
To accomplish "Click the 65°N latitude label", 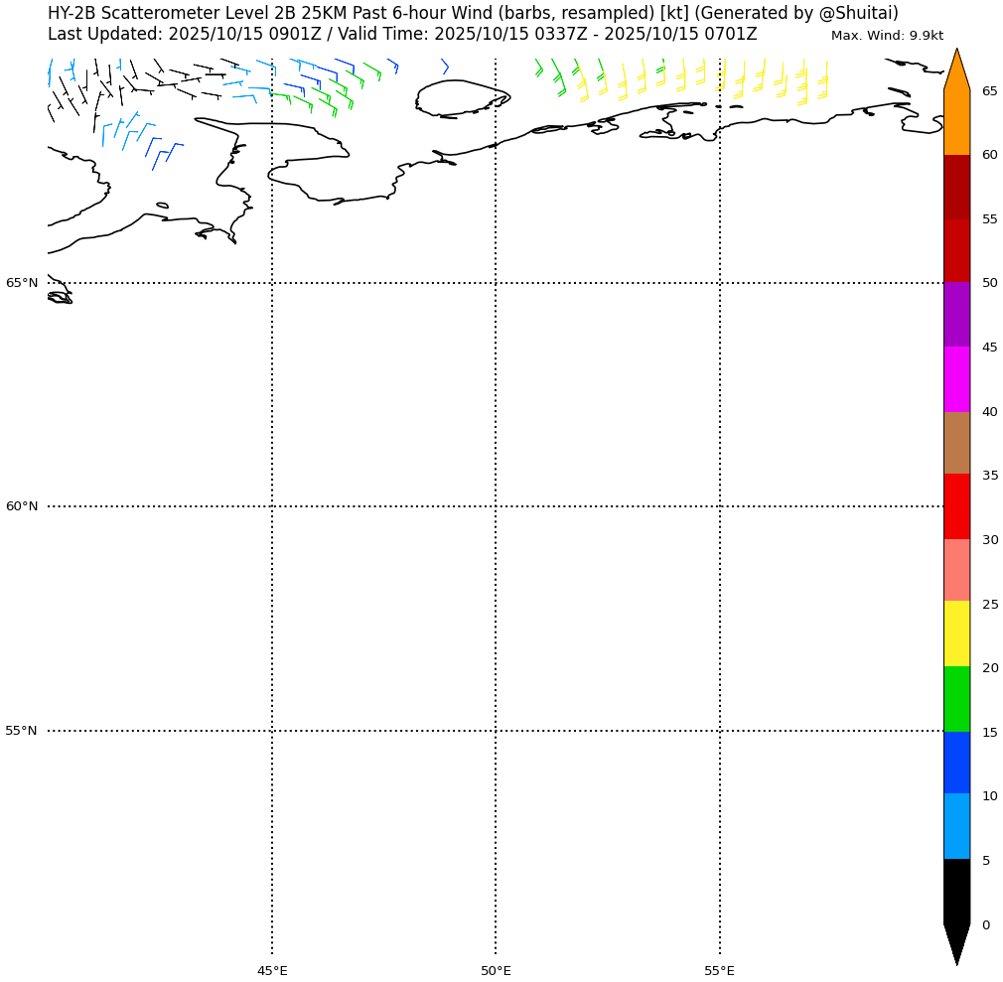I will click(x=22, y=283).
